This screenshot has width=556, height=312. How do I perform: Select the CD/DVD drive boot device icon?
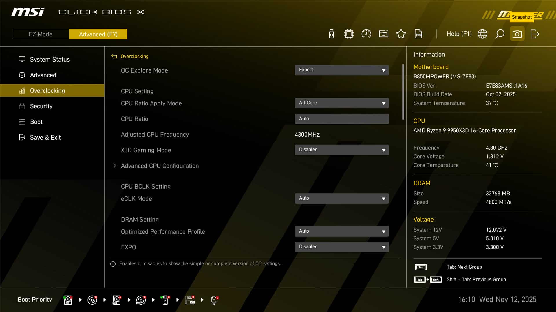92,300
